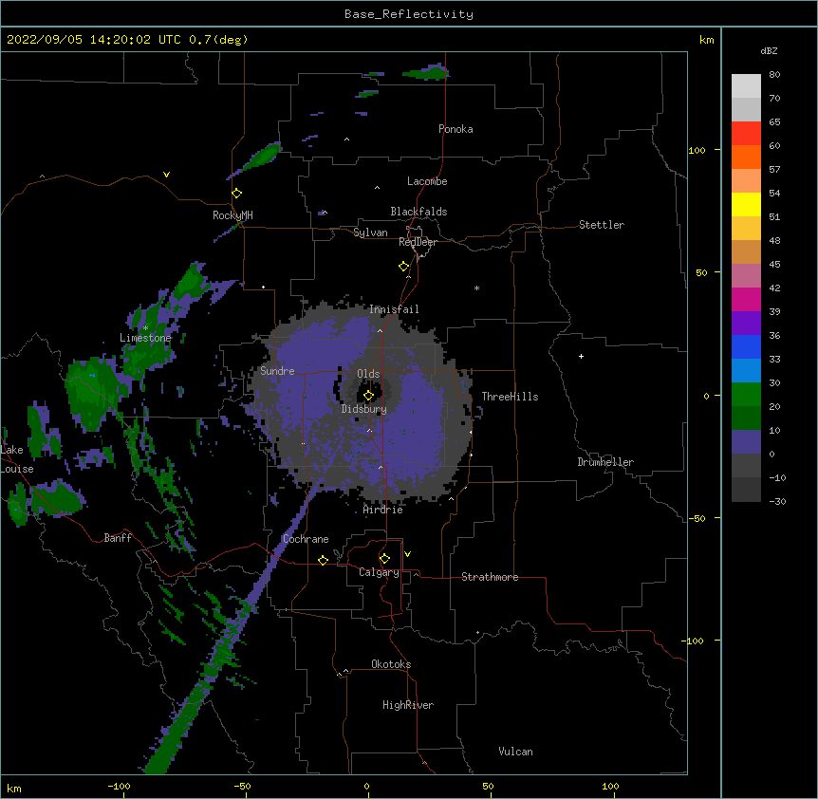Viewport: 818px width, 799px height.
Task: Click the Strathmore label
Action: 490,577
